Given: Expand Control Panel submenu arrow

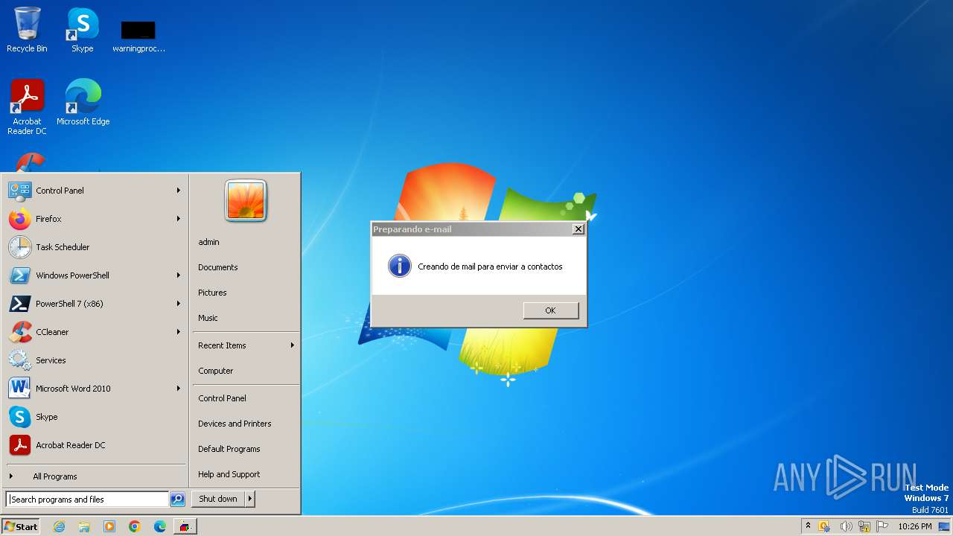Looking at the screenshot, I should pyautogui.click(x=179, y=191).
